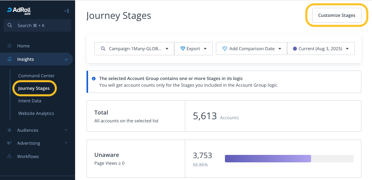Open the Export dropdown
This screenshot has height=180, width=372.
click(193, 49)
